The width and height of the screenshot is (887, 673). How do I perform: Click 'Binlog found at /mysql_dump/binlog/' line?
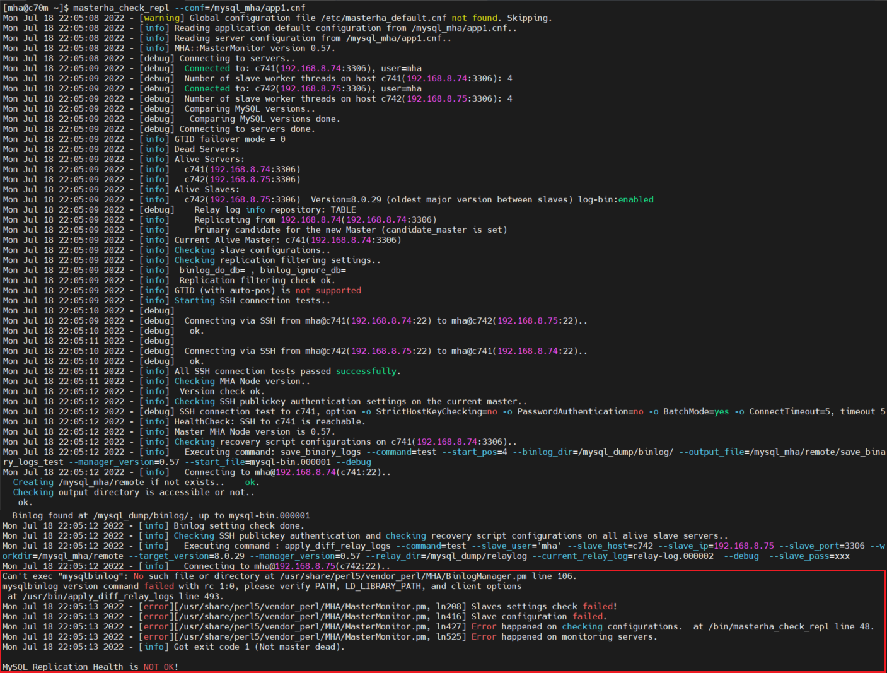point(161,515)
